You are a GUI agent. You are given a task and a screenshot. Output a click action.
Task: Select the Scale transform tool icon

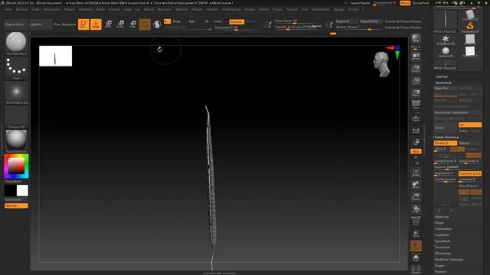(120, 24)
